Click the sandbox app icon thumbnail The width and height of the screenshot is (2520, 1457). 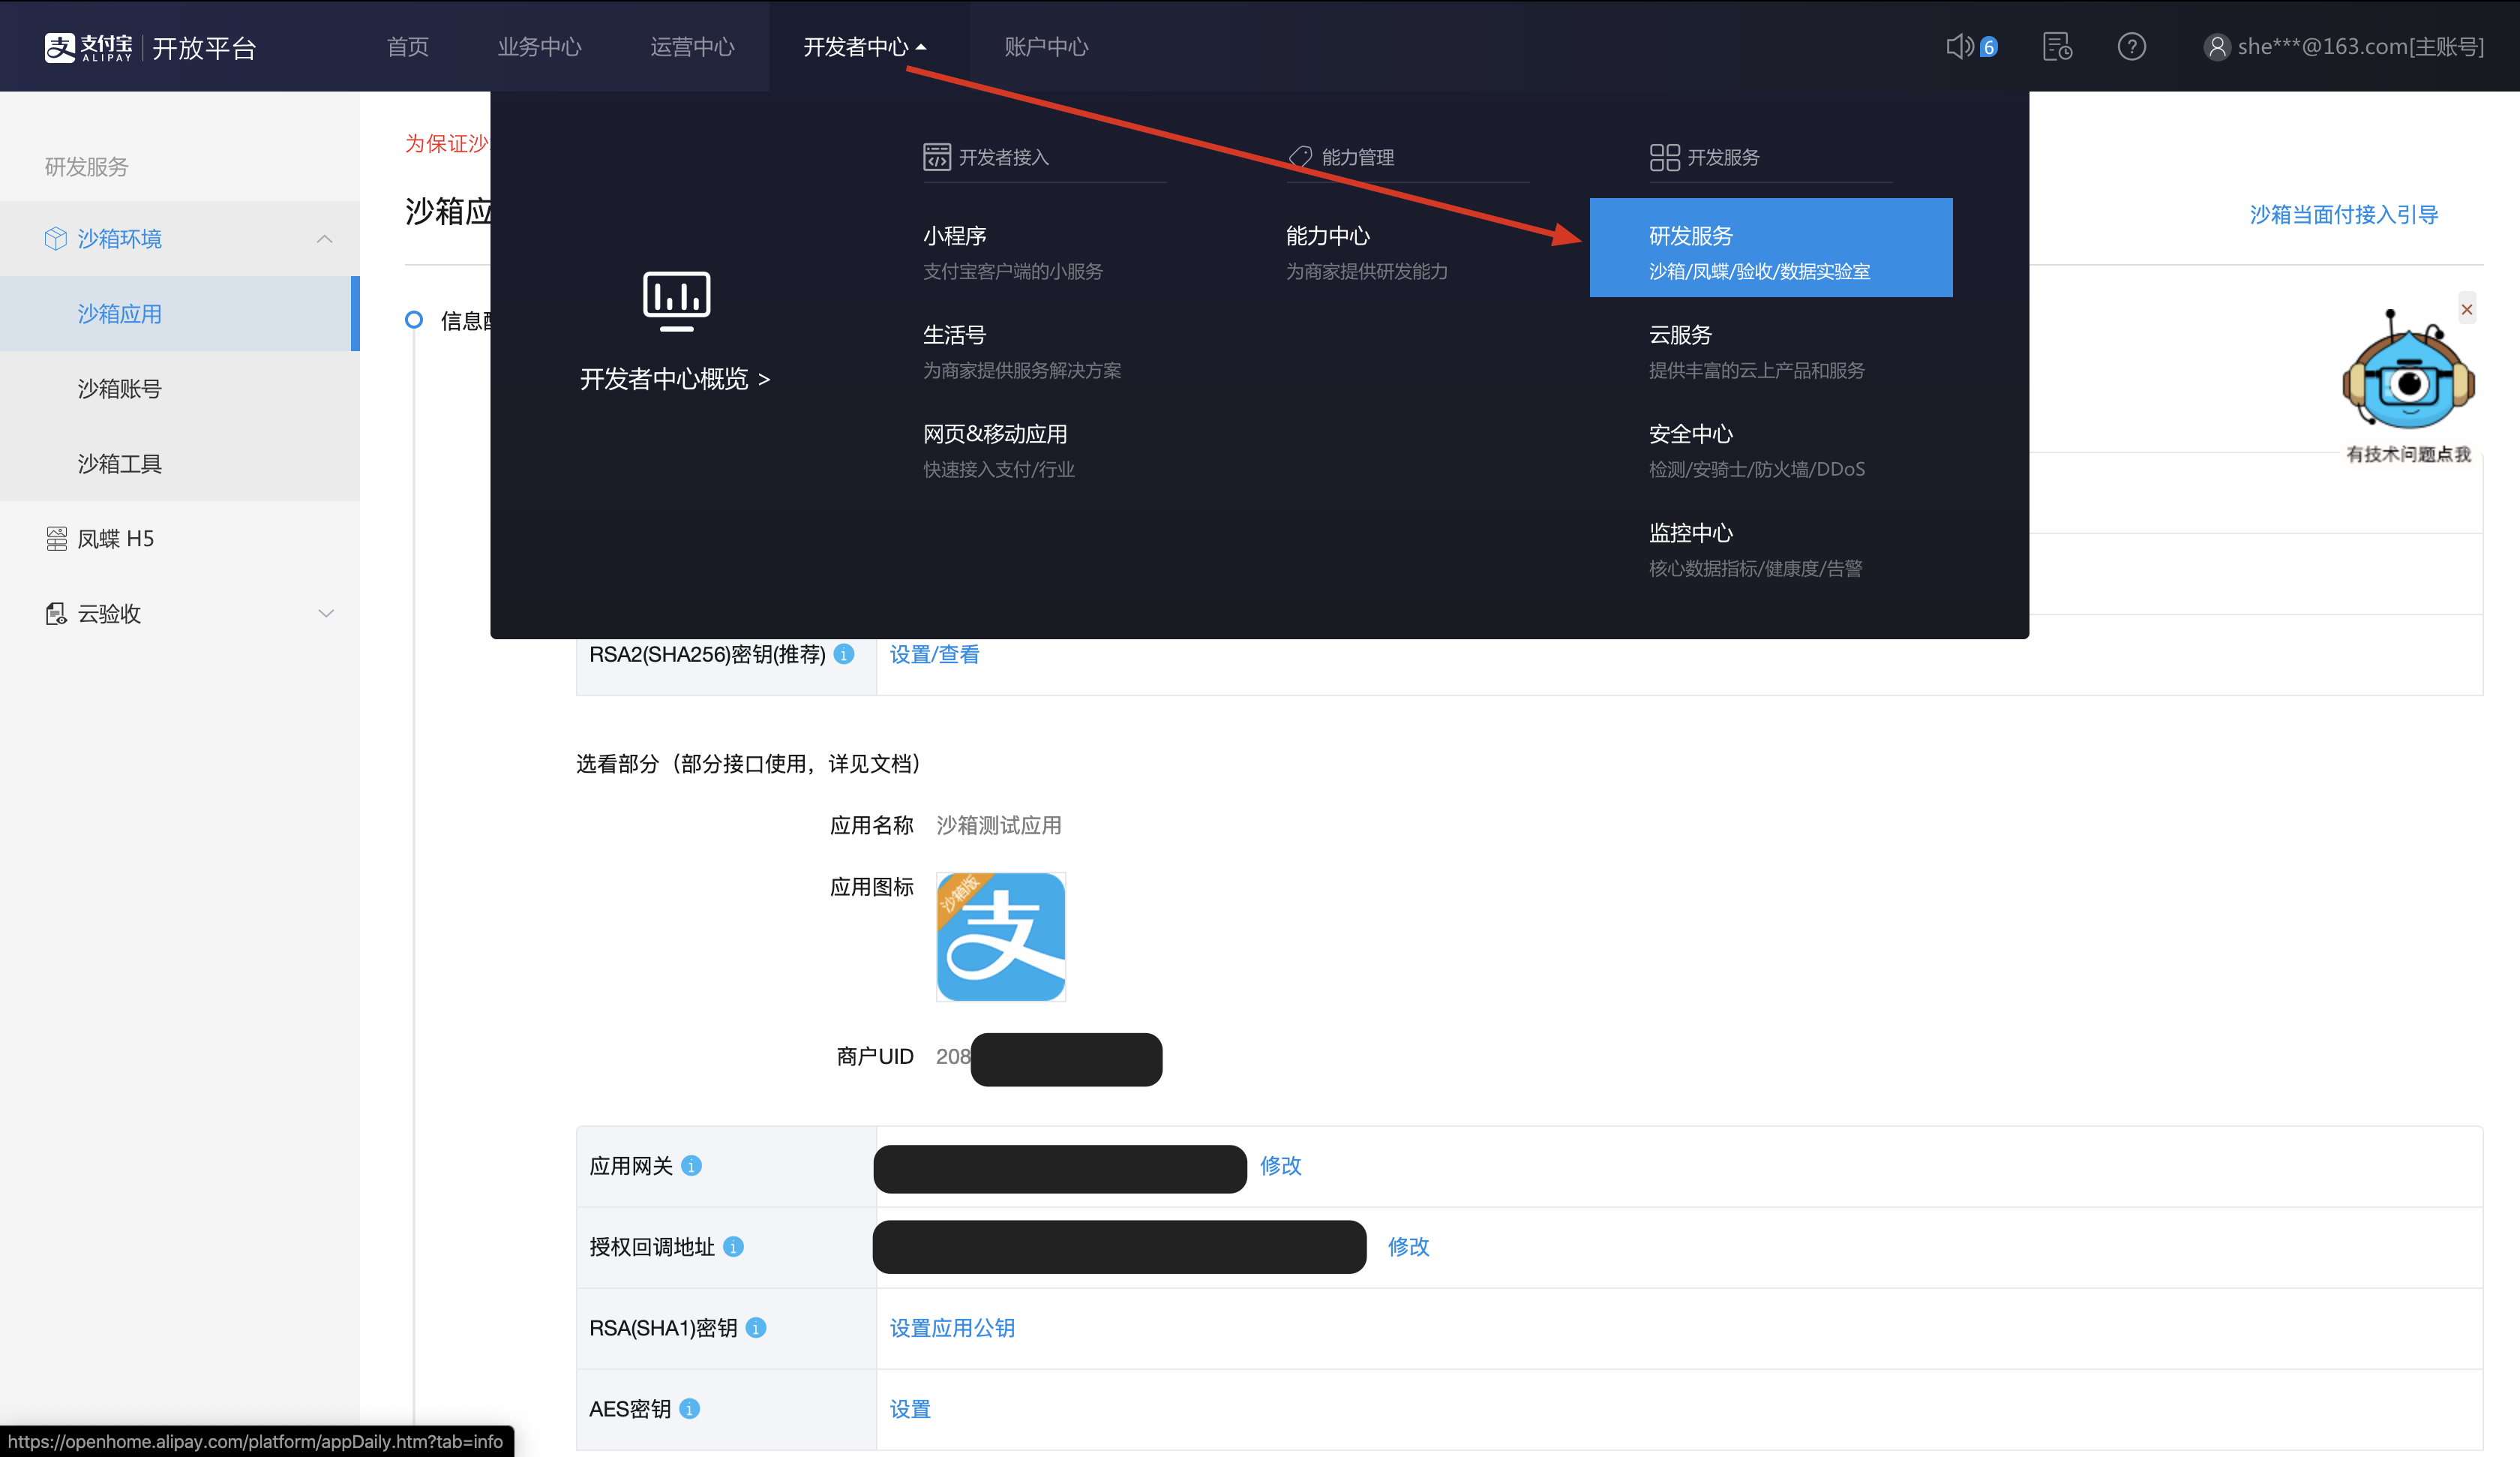tap(1000, 936)
